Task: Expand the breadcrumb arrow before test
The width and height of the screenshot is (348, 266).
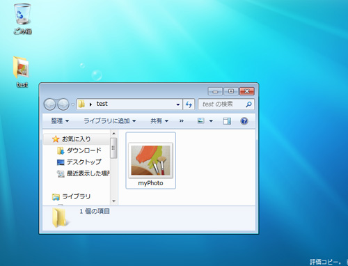Action: click(x=90, y=104)
